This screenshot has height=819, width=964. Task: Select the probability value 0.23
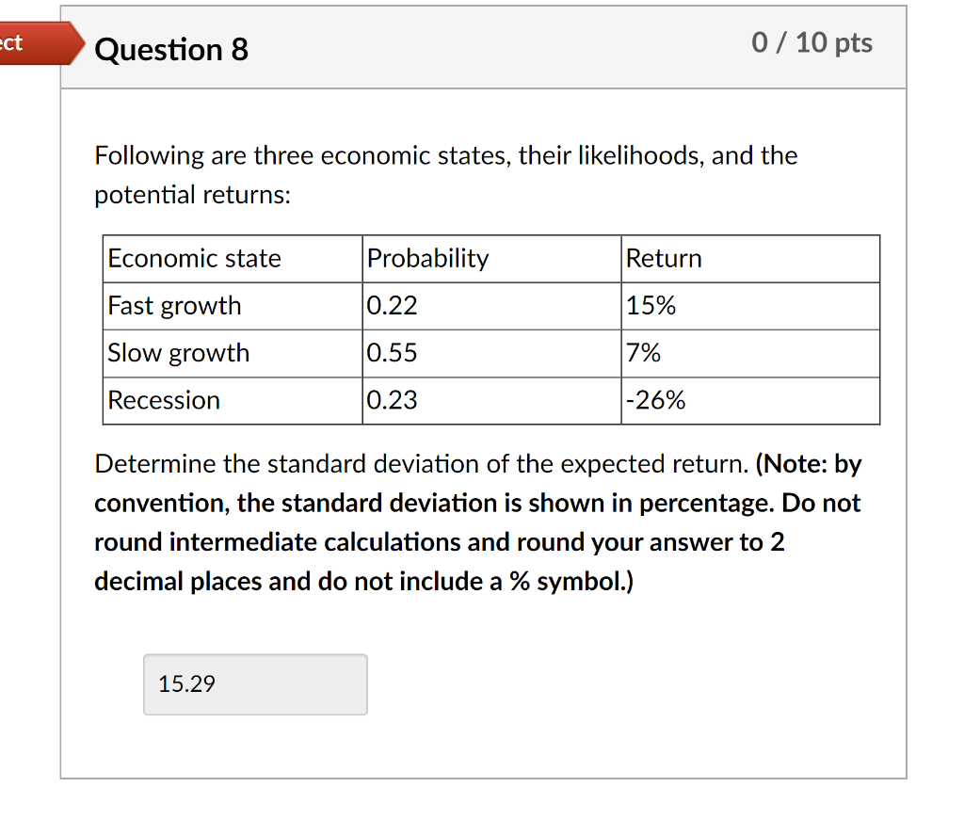[x=389, y=400]
